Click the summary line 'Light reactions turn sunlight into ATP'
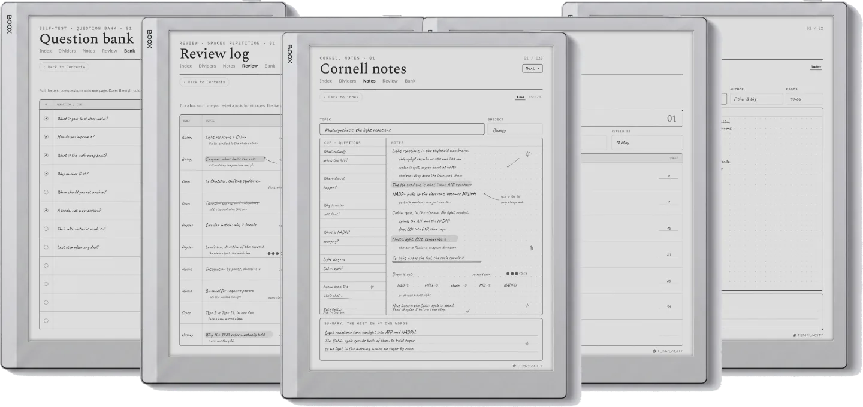The image size is (863, 407). point(370,332)
